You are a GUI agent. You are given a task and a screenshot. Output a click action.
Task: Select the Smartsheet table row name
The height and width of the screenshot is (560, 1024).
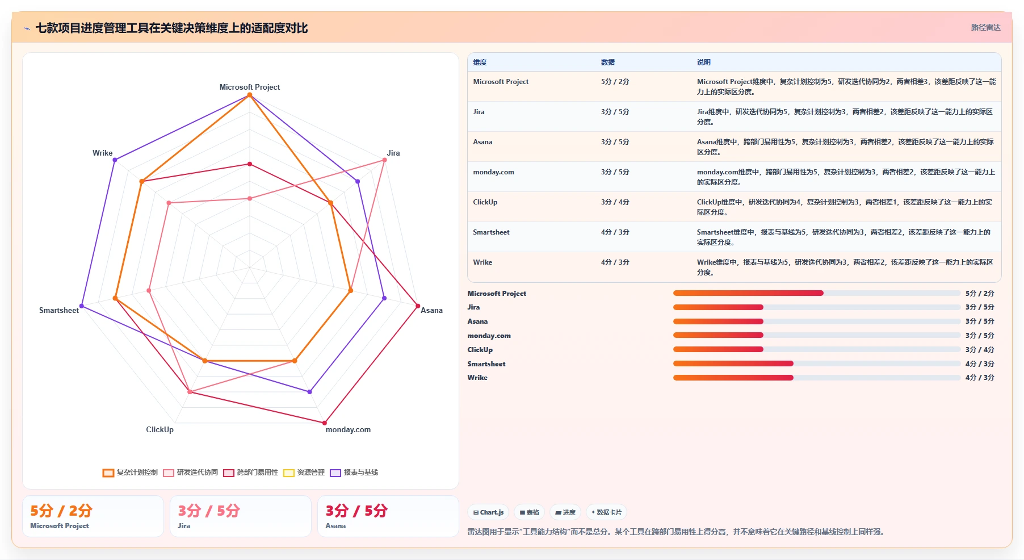point(491,232)
